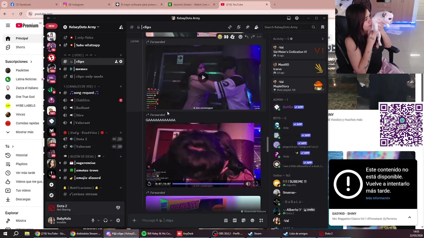Toggle microphone mute in user panel

[x=93, y=220]
